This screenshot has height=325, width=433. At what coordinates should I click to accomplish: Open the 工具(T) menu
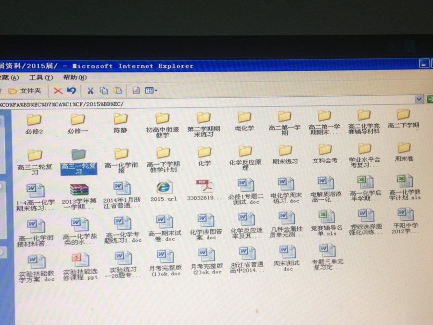point(41,78)
